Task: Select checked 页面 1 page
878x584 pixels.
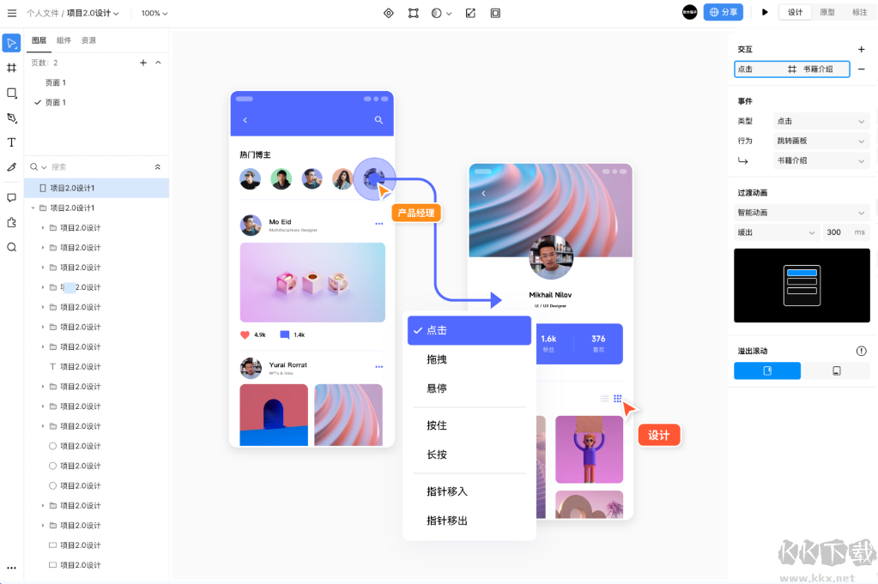Action: coord(56,102)
